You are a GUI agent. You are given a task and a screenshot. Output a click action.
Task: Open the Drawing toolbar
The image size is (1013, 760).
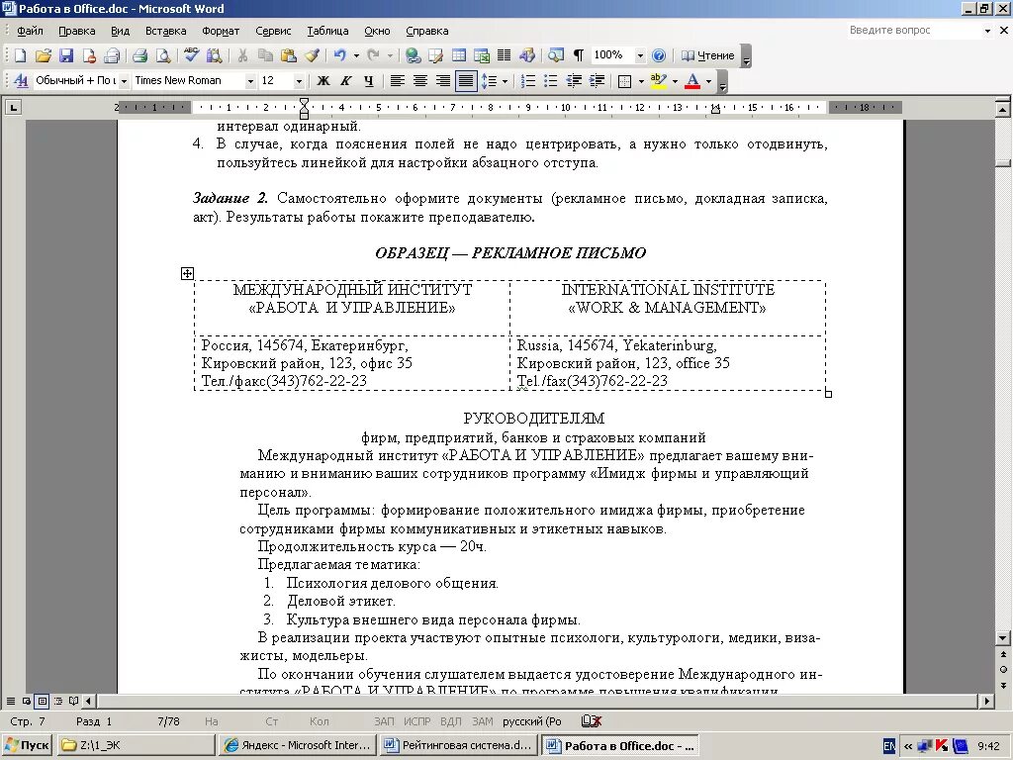(x=527, y=55)
